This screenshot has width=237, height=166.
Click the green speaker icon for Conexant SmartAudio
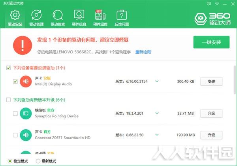pyautogui.click(x=26, y=135)
